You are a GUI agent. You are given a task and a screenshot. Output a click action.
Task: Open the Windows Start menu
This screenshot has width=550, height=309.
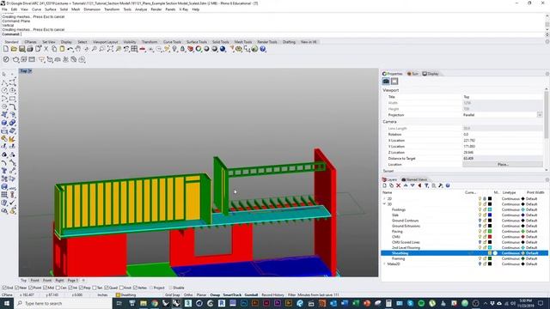[6, 303]
